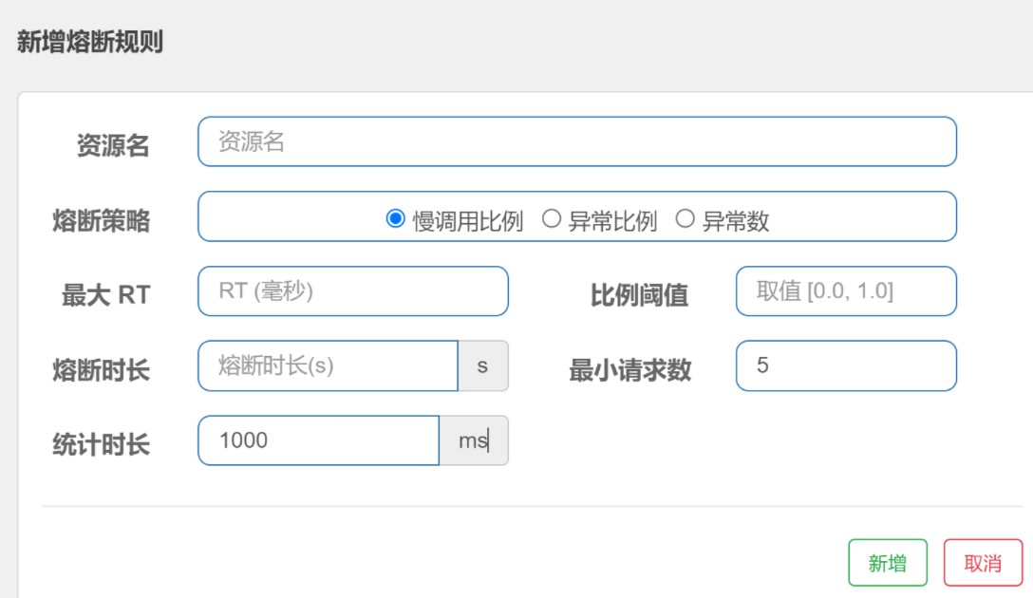
Task: Select the 慢调用比例 radio option
Action: tap(396, 219)
